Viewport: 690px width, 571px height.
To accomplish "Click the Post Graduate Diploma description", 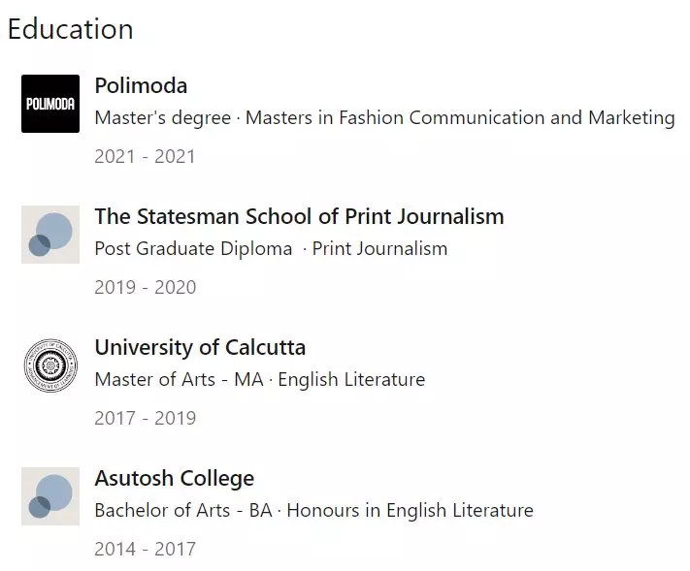I will coord(271,249).
